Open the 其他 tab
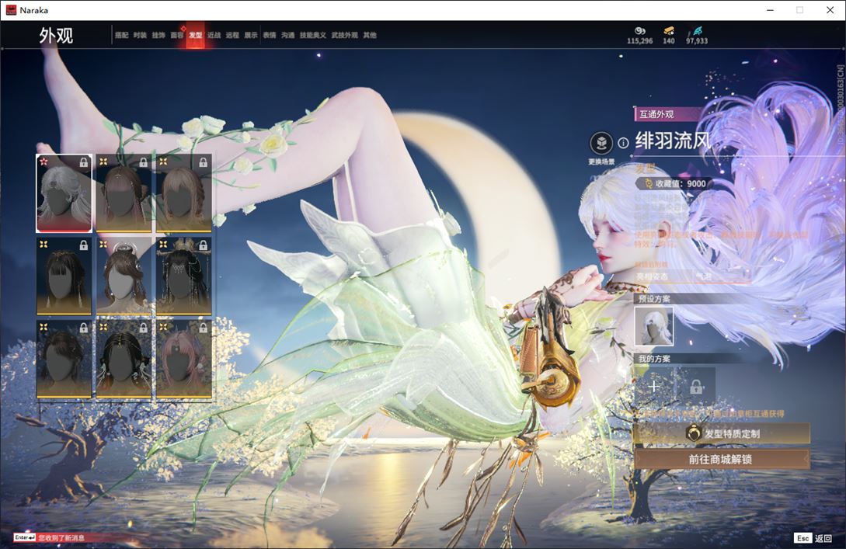Screen dimensions: 846x549 pyautogui.click(x=370, y=35)
